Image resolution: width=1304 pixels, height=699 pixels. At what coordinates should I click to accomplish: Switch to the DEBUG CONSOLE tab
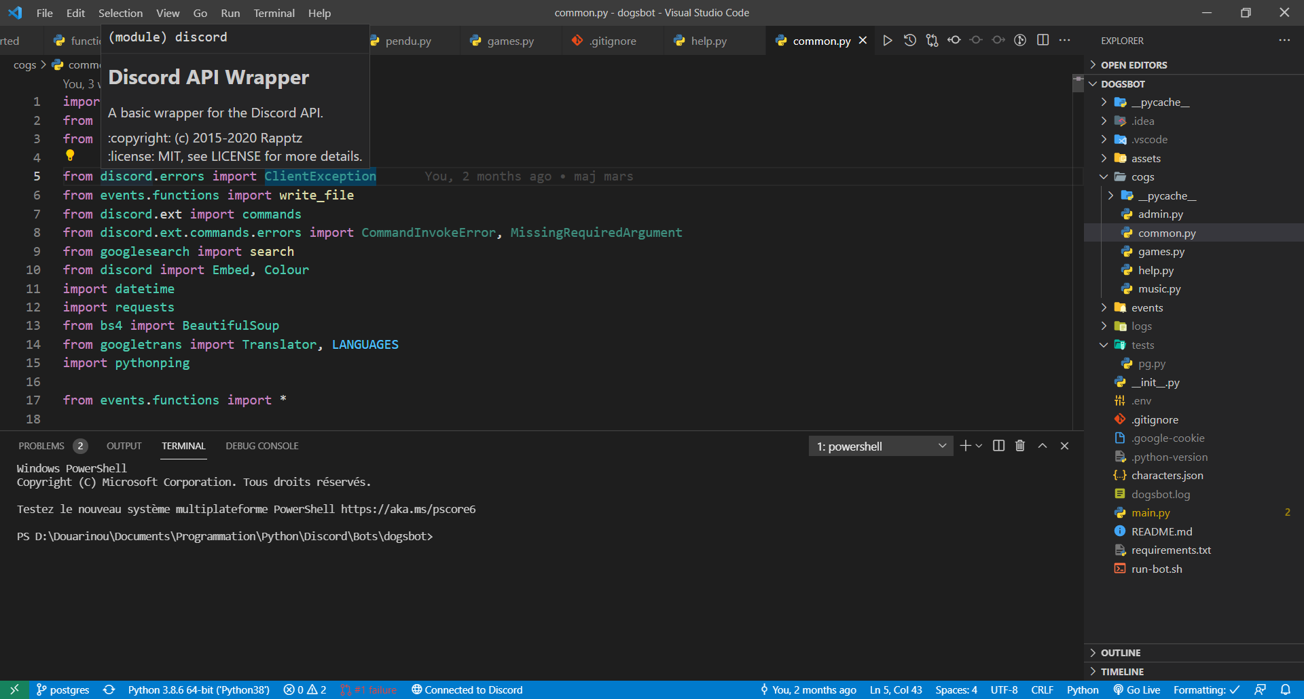261,446
